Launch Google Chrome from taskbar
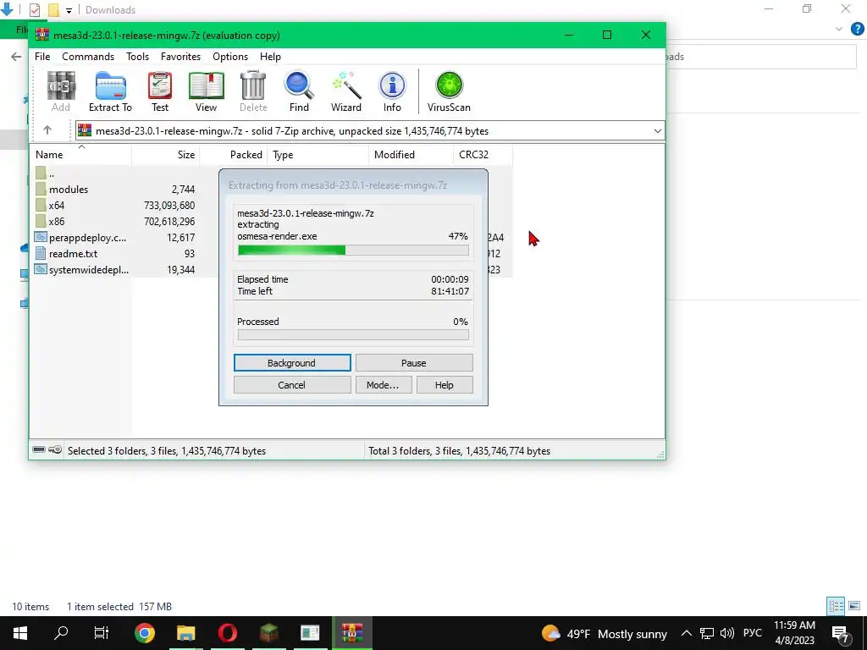 point(144,633)
